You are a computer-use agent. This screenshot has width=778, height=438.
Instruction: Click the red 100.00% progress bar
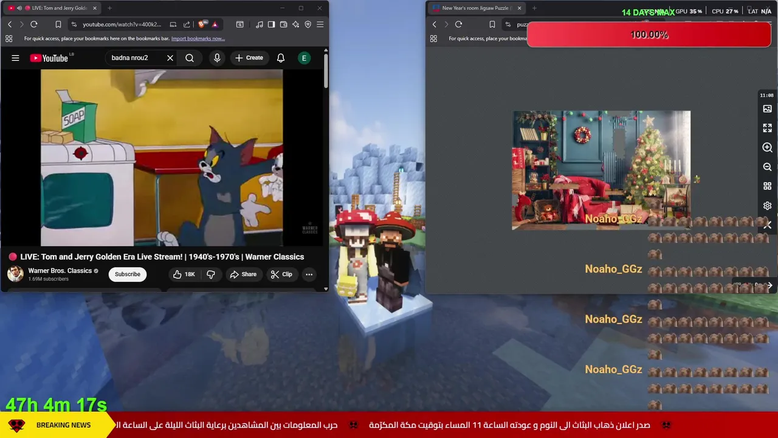pyautogui.click(x=649, y=35)
